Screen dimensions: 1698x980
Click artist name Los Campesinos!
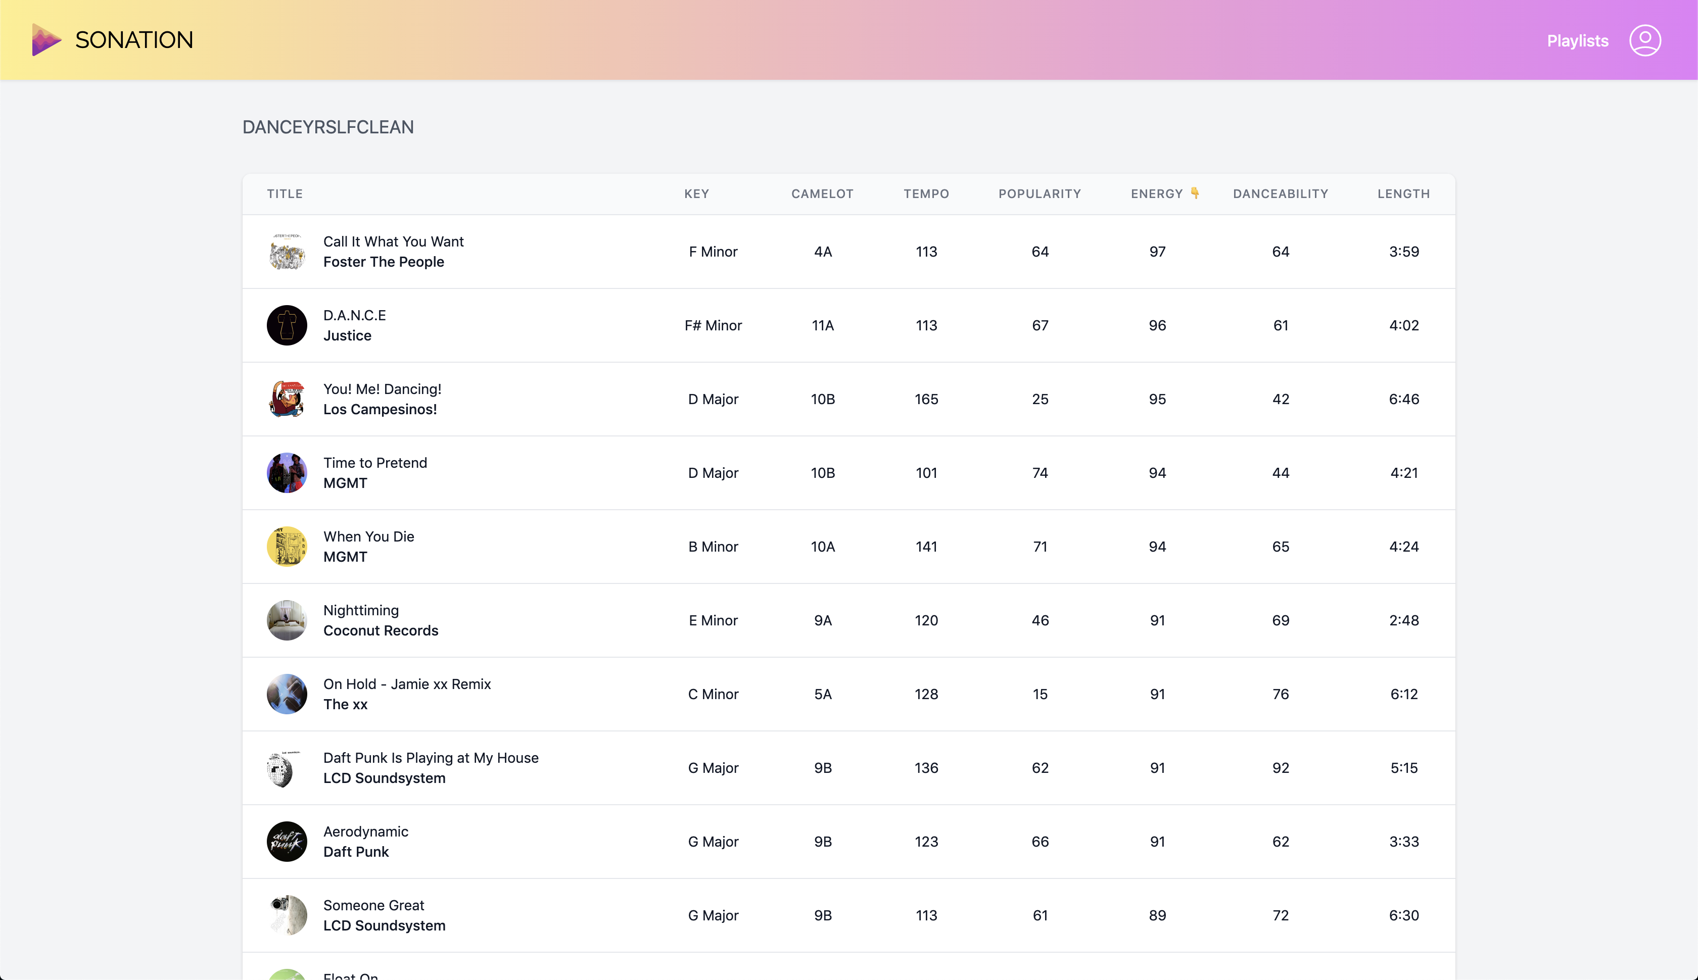380,409
